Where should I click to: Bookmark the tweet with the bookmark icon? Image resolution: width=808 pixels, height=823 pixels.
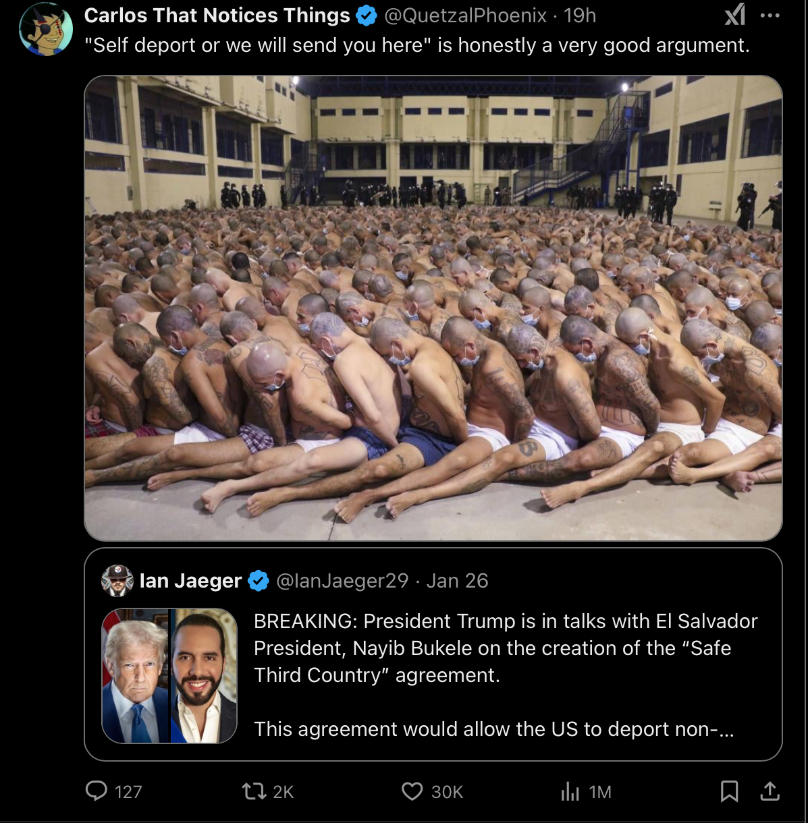729,791
